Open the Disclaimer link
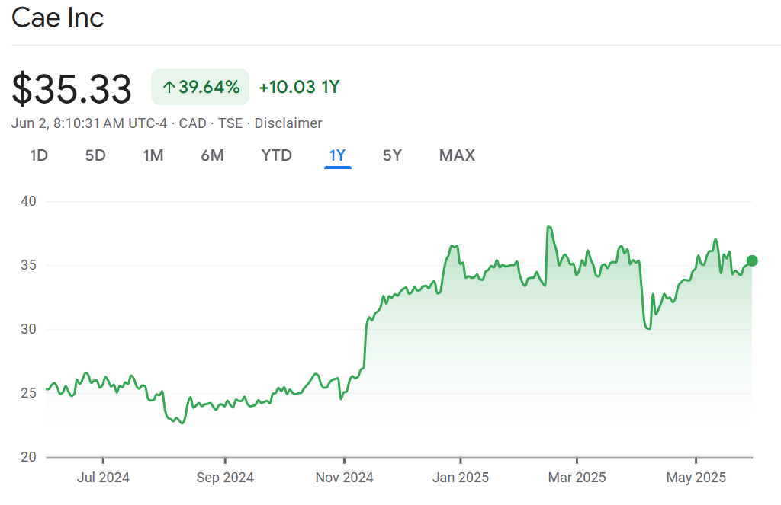The height and width of the screenshot is (505, 781). point(288,123)
